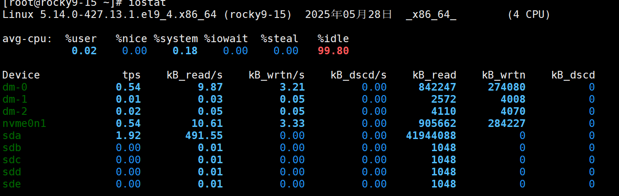Click the dm-0 device name
Image resolution: width=619 pixels, height=196 pixels.
point(15,87)
